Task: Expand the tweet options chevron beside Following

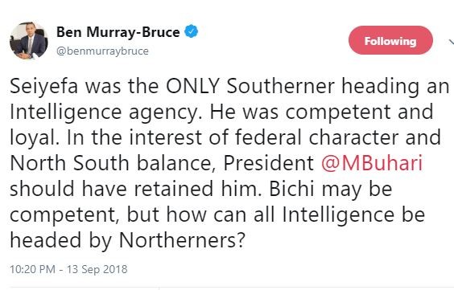Action: pyautogui.click(x=452, y=42)
